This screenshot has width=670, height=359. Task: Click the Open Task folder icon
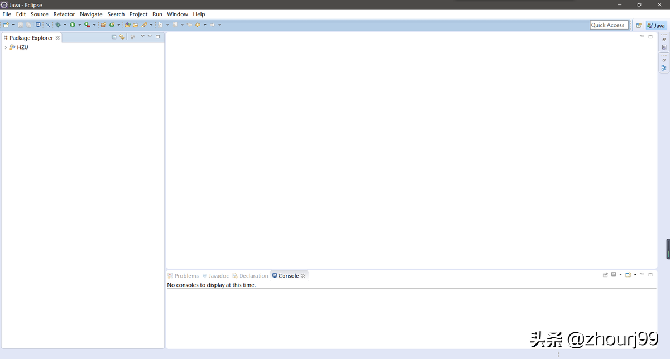pyautogui.click(x=135, y=25)
